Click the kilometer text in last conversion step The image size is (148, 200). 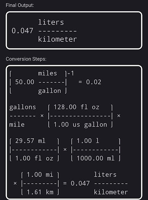point(111,192)
